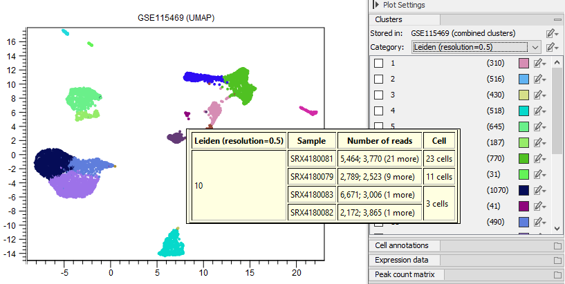Tick the checkbox for cluster 3
Image resolution: width=565 pixels, height=284 pixels.
[378, 95]
